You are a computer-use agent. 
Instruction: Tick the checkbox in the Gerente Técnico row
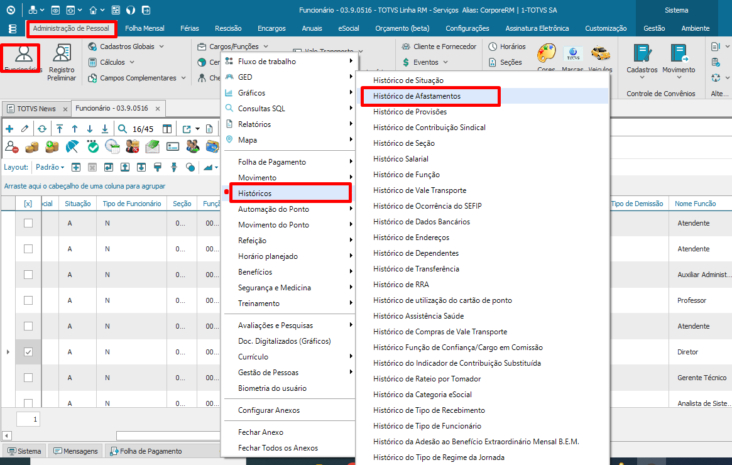(x=28, y=378)
